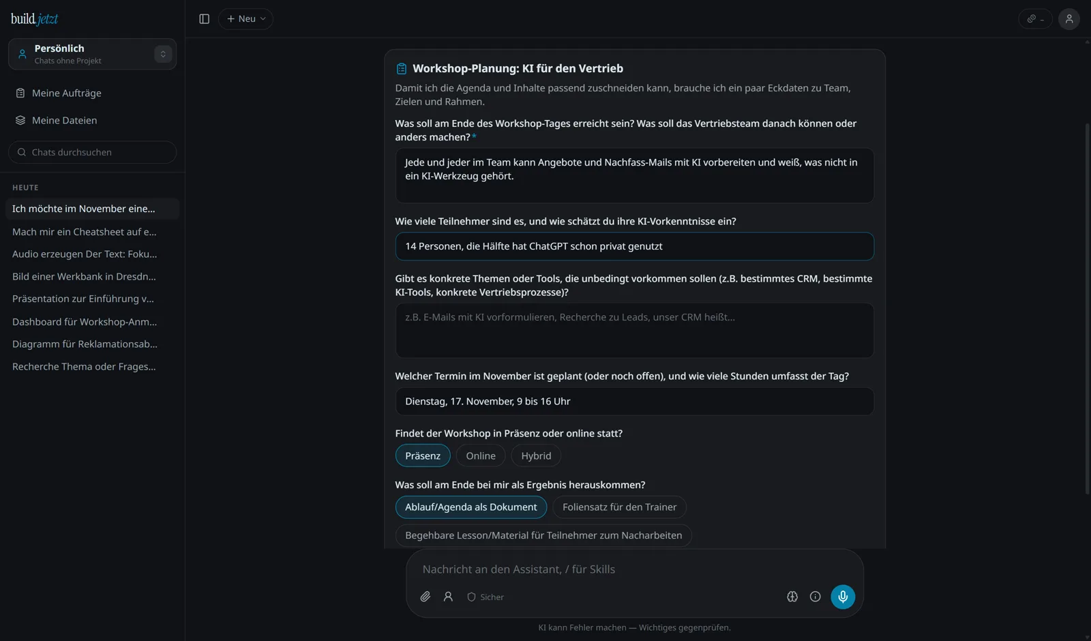Open Meine Aufträge
The image size is (1091, 641).
pos(92,93)
